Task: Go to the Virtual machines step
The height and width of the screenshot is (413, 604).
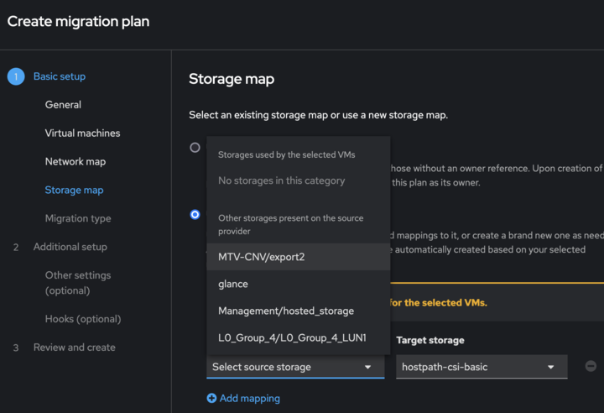Action: [82, 133]
